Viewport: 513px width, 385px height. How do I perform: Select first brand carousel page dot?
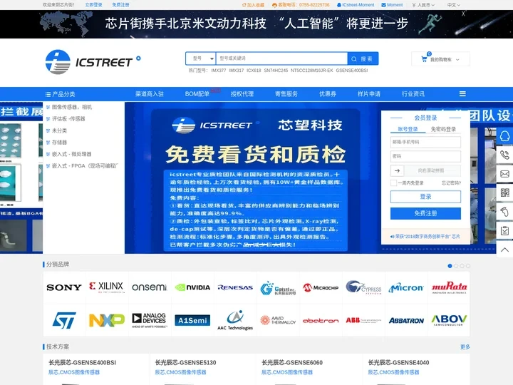point(450,266)
